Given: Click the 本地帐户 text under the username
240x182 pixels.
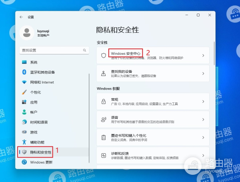Looking at the screenshot, I should pyautogui.click(x=43, y=35).
